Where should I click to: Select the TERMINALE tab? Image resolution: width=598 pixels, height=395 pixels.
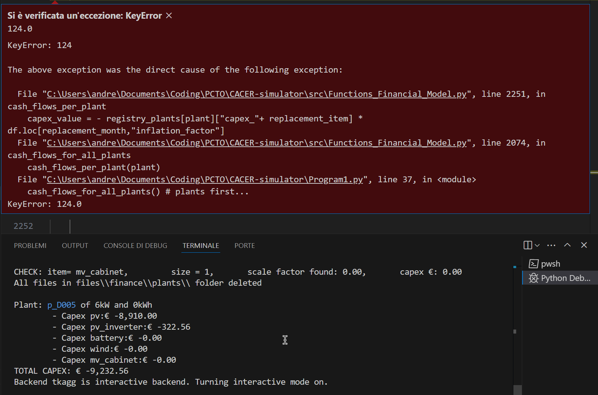tap(201, 245)
